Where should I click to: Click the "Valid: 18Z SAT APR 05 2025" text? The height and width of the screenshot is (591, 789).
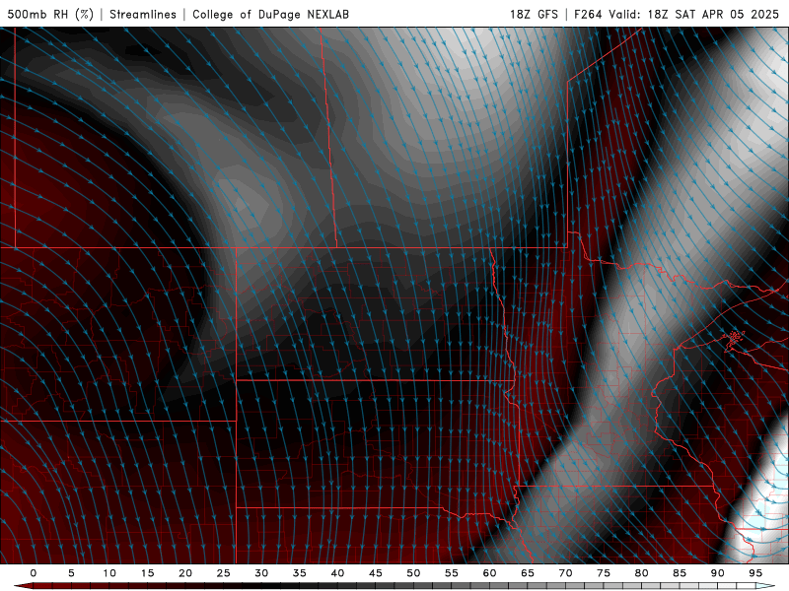693,14
